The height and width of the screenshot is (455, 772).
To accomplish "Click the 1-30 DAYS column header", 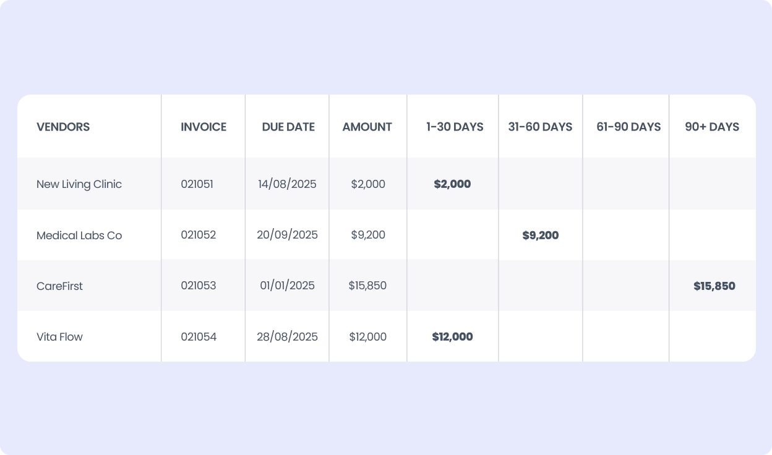I will tap(455, 127).
